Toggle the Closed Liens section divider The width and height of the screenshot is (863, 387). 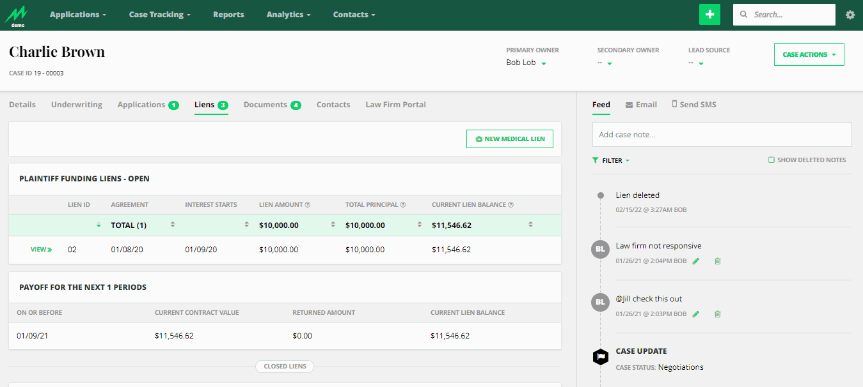(285, 367)
